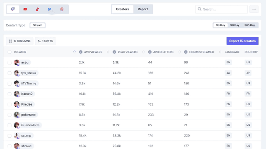Image resolution: width=266 pixels, height=149 pixels.
Task: Focus the Search input field
Action: pos(221,9)
